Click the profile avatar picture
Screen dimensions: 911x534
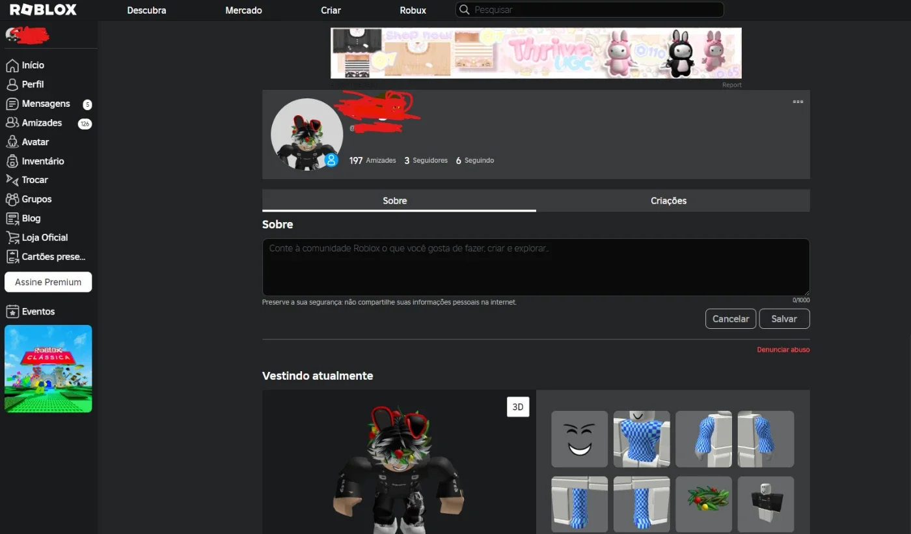pos(306,134)
